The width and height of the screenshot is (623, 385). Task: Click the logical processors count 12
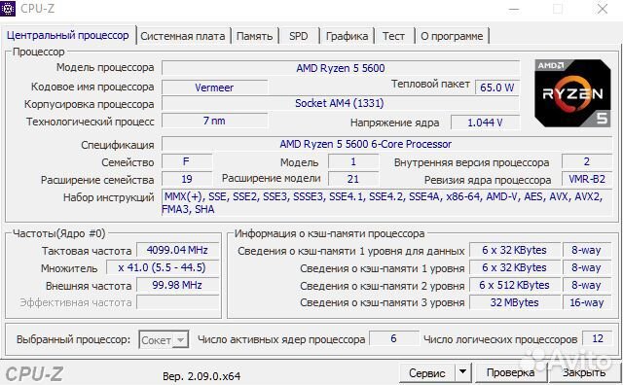coord(597,338)
